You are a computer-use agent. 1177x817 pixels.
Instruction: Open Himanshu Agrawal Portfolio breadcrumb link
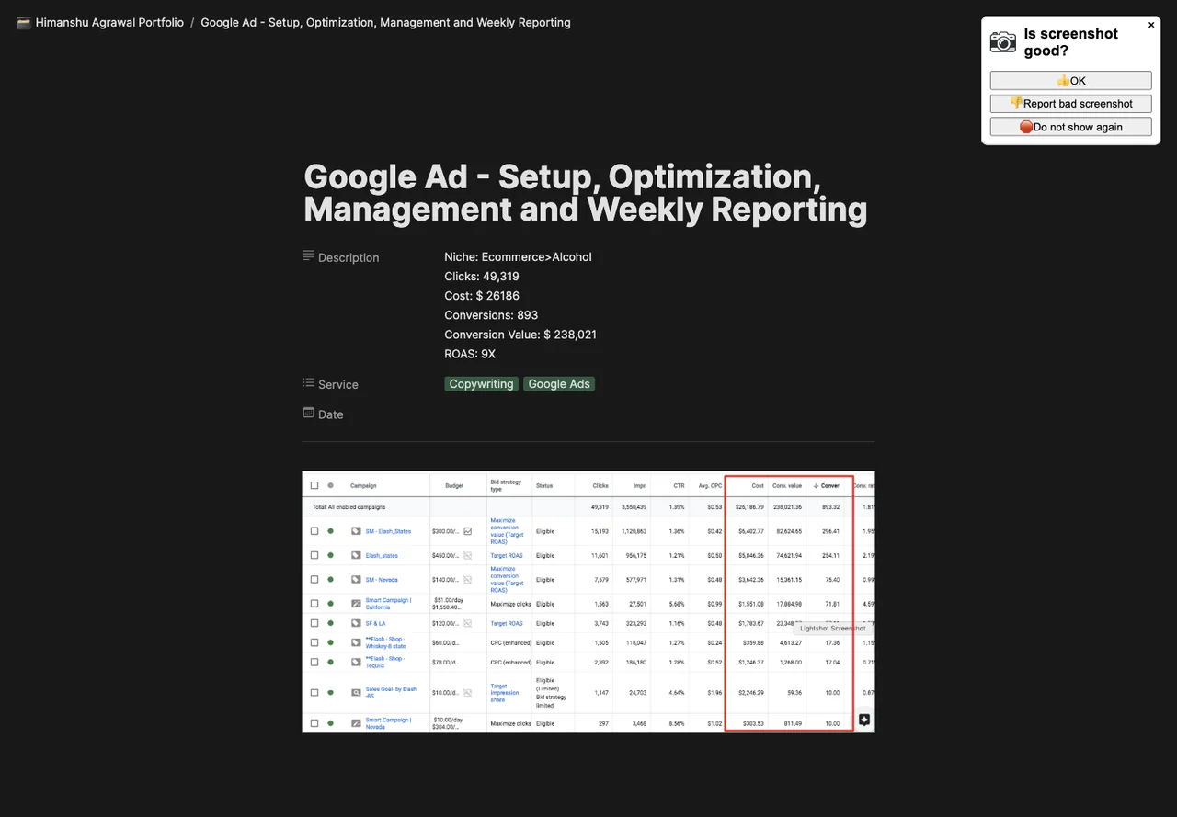[109, 22]
